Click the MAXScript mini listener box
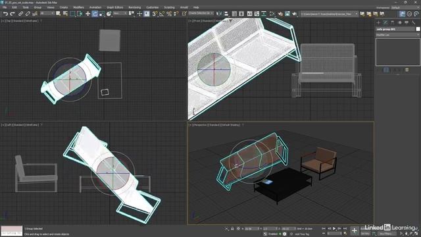The width and height of the screenshot is (421, 237). 12,231
